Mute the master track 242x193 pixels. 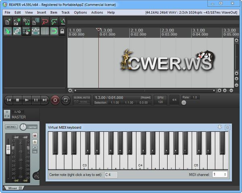click(35, 135)
